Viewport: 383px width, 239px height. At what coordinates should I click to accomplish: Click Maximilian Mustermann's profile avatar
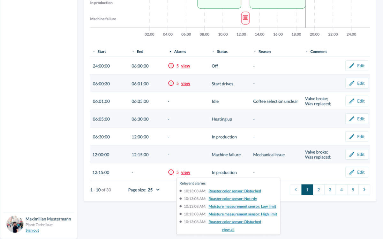coord(15,224)
